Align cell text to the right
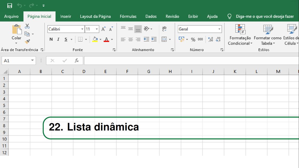 coord(138,39)
